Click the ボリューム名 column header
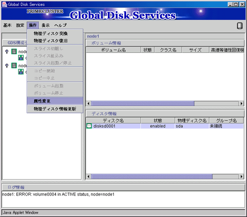 tap(113, 50)
